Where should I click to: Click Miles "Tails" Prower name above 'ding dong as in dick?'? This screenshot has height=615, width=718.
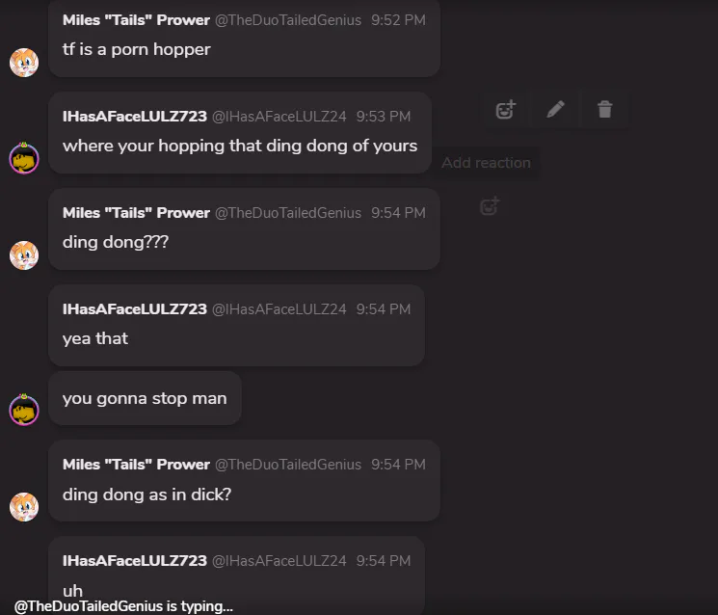click(x=137, y=465)
